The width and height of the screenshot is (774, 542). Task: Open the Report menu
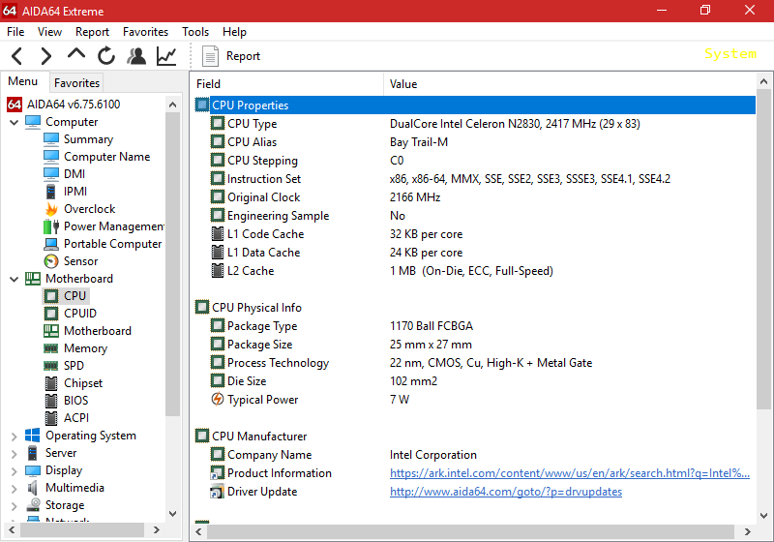click(x=92, y=32)
